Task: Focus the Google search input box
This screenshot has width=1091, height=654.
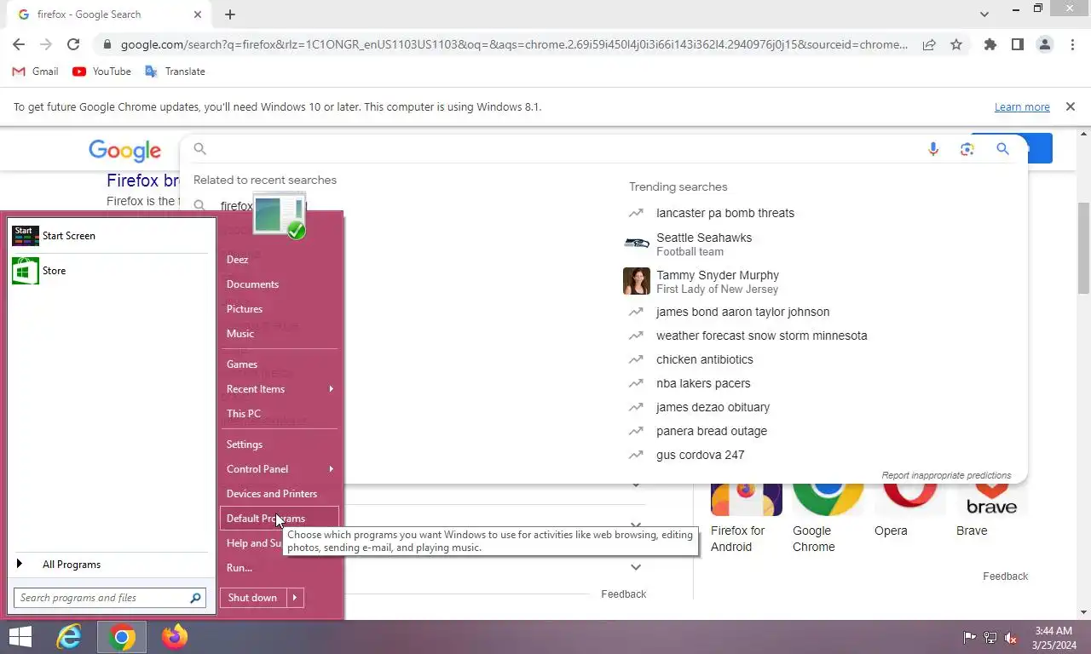Action: 563,149
